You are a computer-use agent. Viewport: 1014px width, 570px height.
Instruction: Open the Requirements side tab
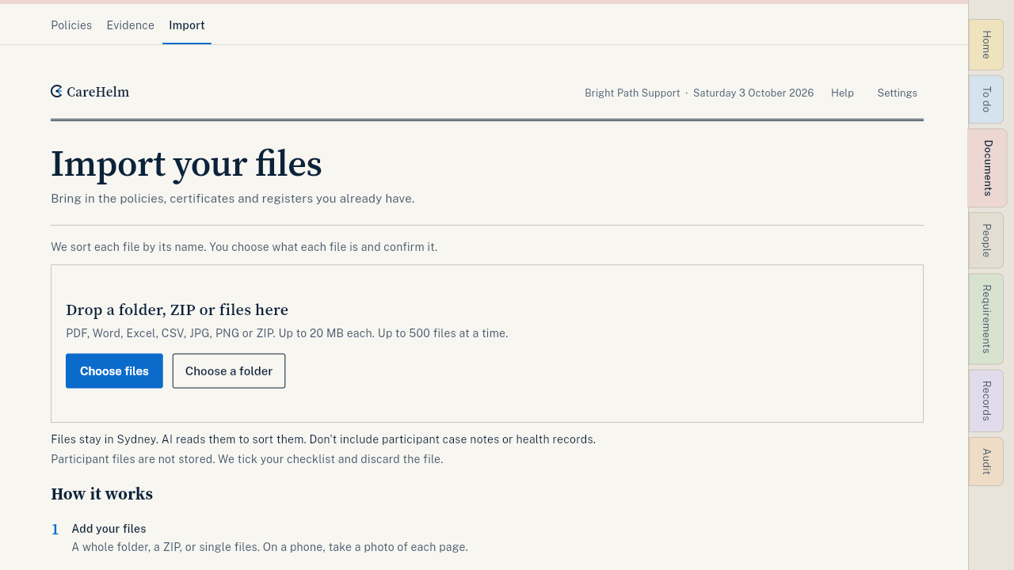coord(986,319)
